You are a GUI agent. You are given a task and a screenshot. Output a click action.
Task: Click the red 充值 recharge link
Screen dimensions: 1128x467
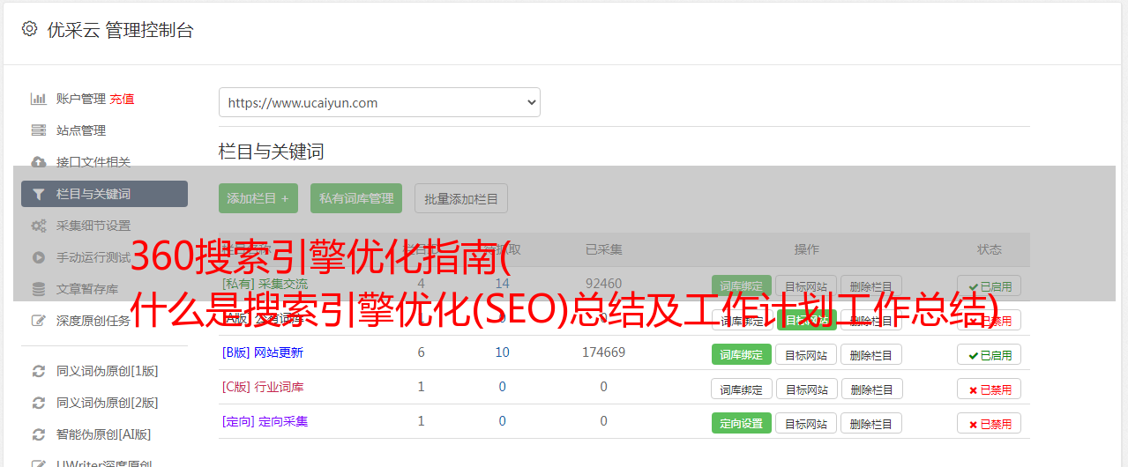click(x=123, y=99)
